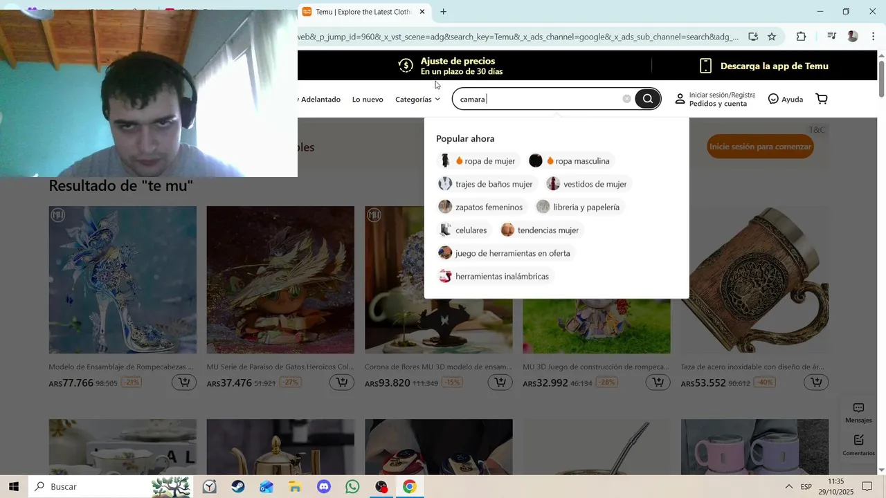Open the blue high-heel puzzle model thumbnail
Screen dimensions: 886x498
[x=123, y=279]
